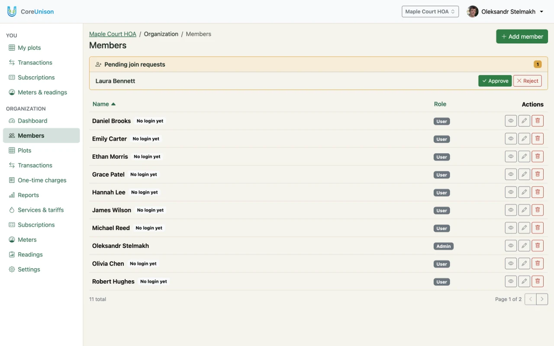554x346 pixels.
Task: Sort members by the Name column
Action: point(104,104)
